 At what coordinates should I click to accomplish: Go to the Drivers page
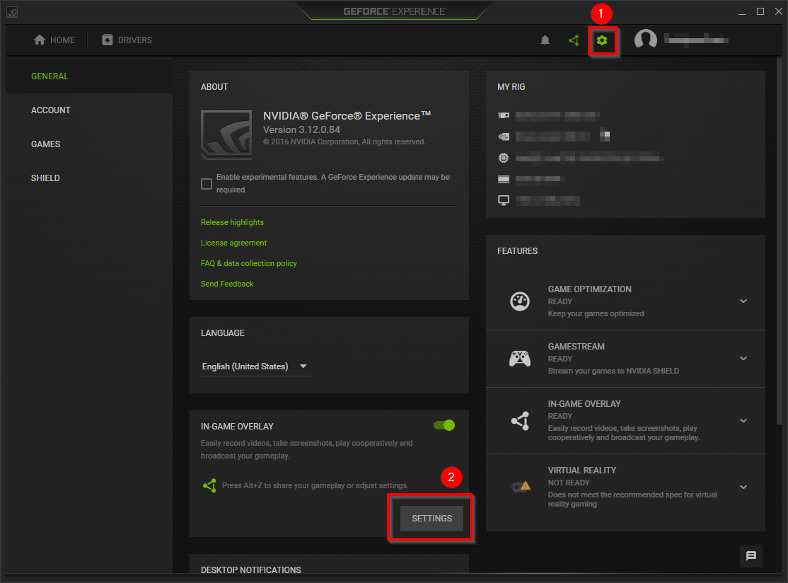coord(127,40)
